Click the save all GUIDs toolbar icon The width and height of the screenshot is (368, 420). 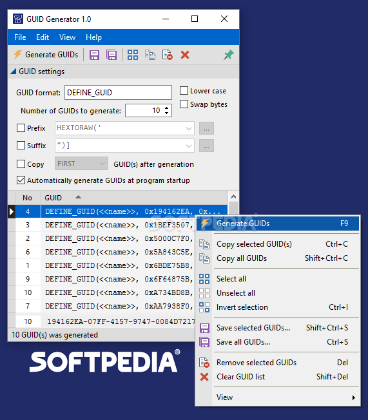pyautogui.click(x=111, y=55)
